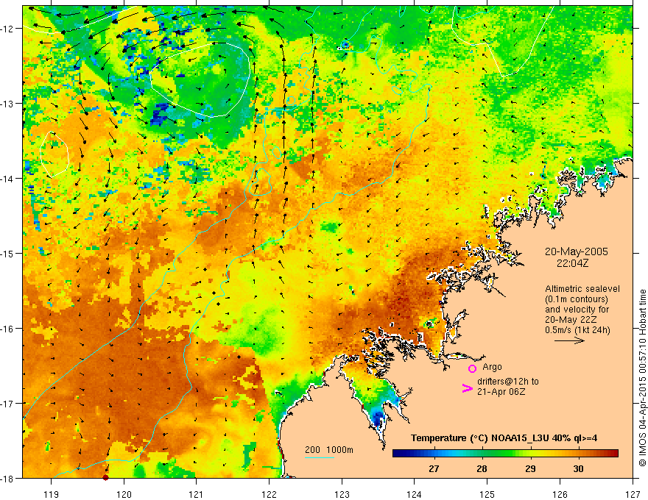648x500 pixels.
Task: Click latitude label -17
Action: tap(7, 404)
